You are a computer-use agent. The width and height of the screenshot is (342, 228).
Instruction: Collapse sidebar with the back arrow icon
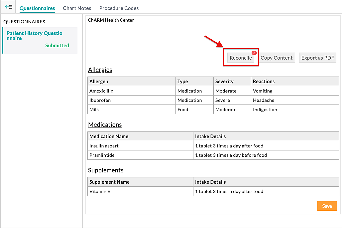click(x=9, y=7)
